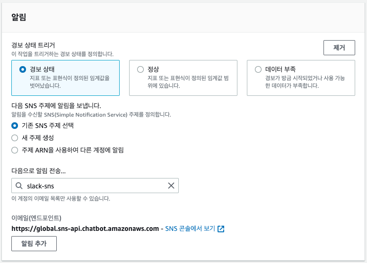The image size is (367, 263).
Task: Choose the 데이터 부족 radio option
Action: (258, 69)
